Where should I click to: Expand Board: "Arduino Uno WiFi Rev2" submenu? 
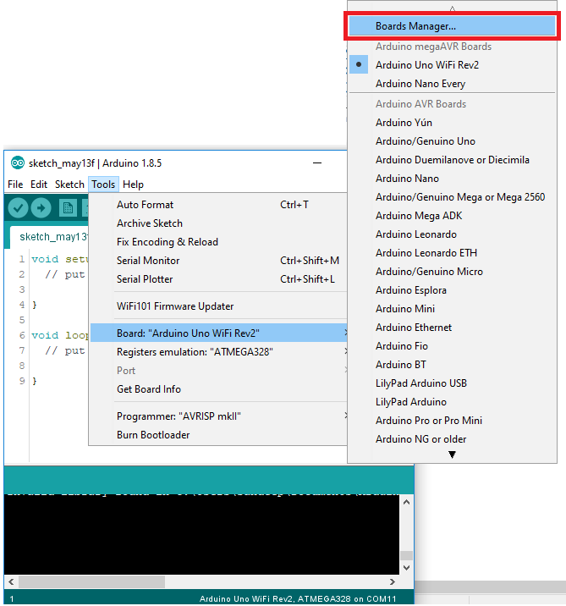pyautogui.click(x=218, y=333)
